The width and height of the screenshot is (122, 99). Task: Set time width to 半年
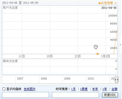[x=95, y=89]
